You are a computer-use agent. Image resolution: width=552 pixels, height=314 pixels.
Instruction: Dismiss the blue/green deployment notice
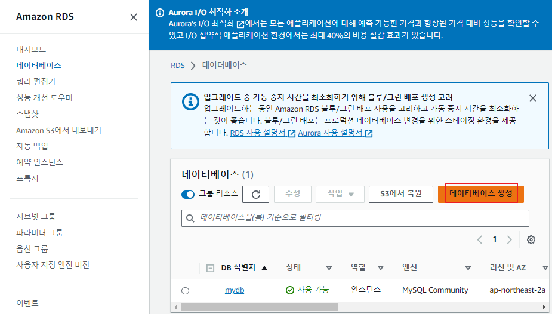tap(533, 98)
